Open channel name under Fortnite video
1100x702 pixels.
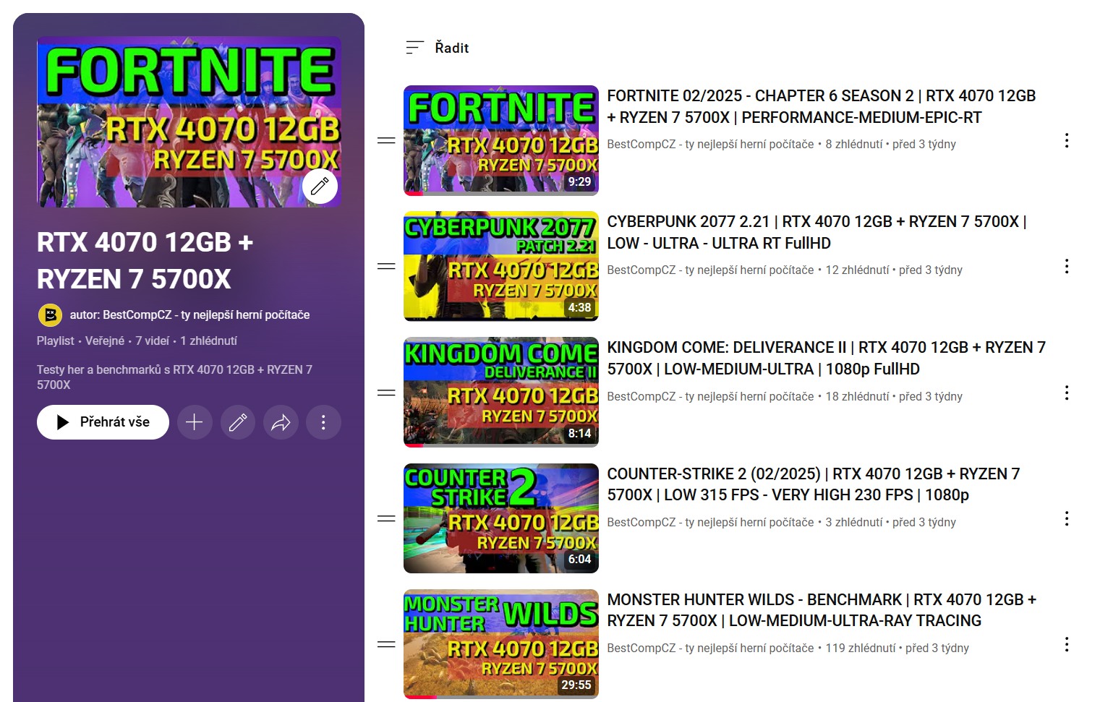(x=710, y=145)
